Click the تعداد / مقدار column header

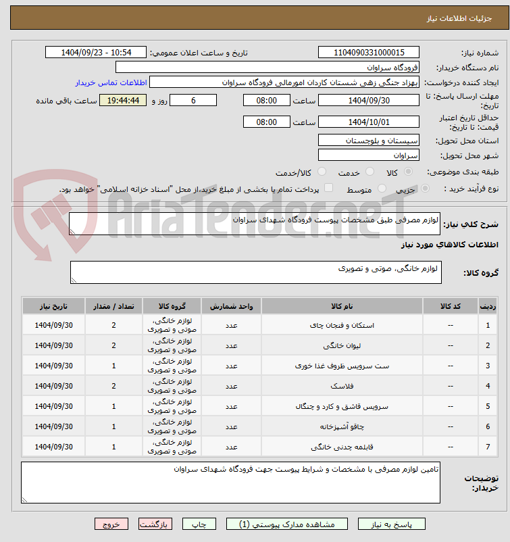pyautogui.click(x=113, y=306)
